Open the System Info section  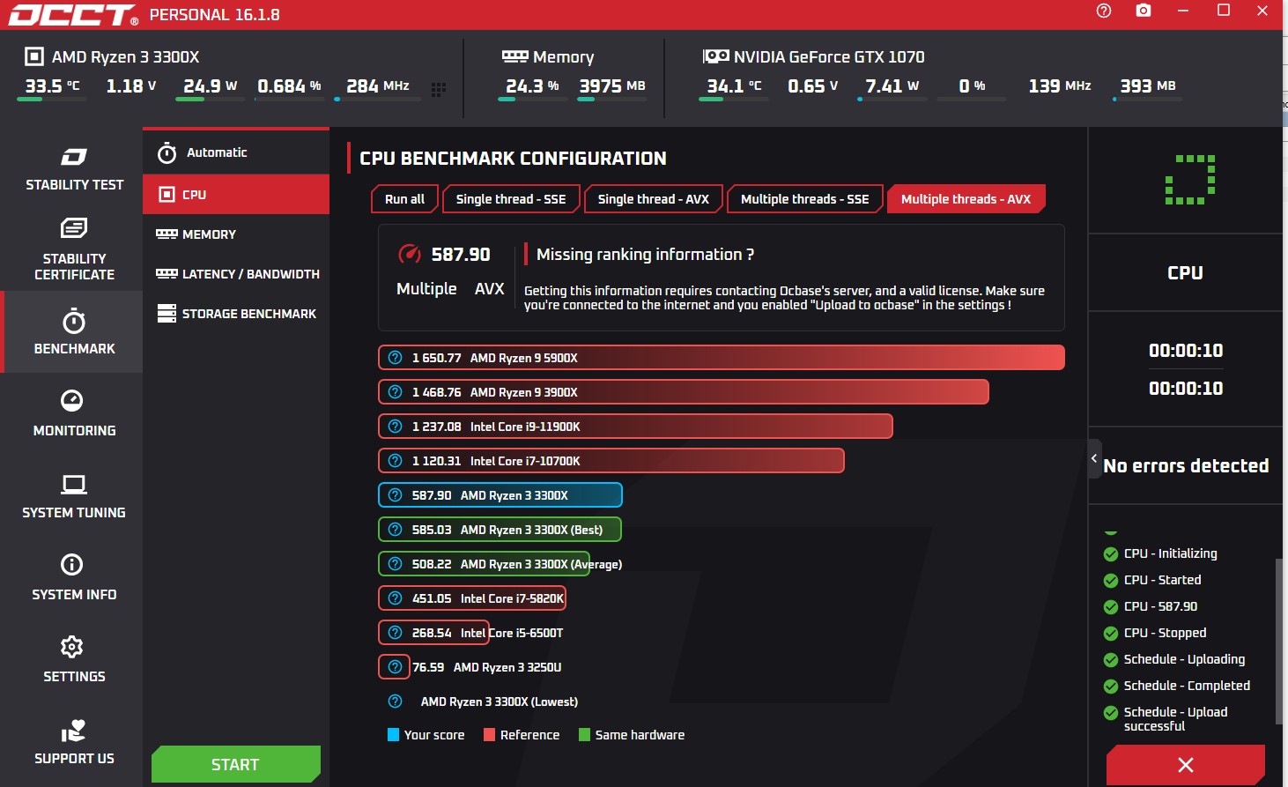74,578
